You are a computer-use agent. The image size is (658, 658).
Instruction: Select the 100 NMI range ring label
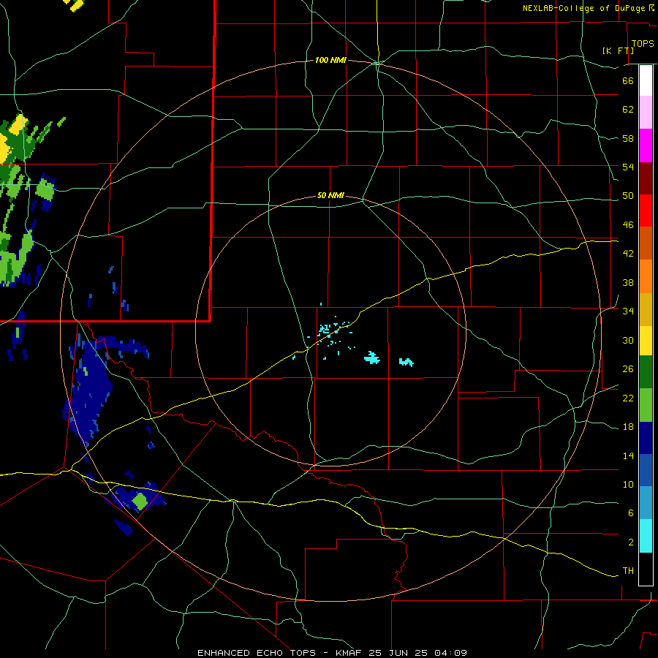click(330, 61)
